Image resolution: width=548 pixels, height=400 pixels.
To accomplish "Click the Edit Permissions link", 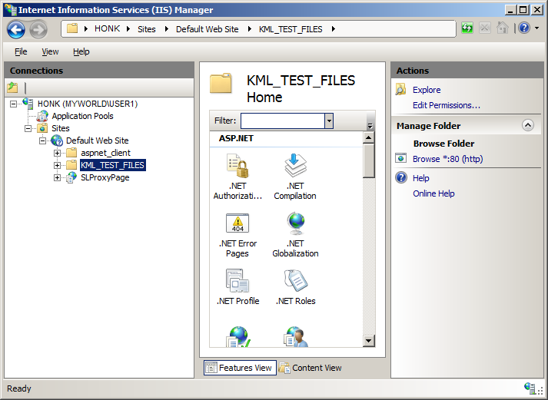I will [447, 105].
